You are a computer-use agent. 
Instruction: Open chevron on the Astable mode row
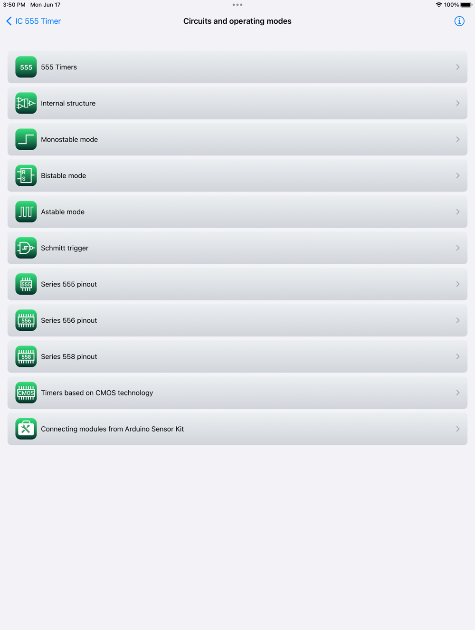point(458,211)
